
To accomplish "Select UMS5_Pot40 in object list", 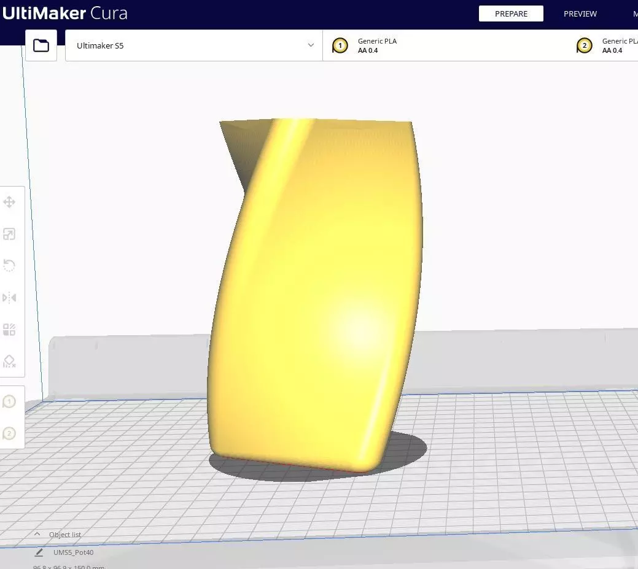I will tap(74, 552).
